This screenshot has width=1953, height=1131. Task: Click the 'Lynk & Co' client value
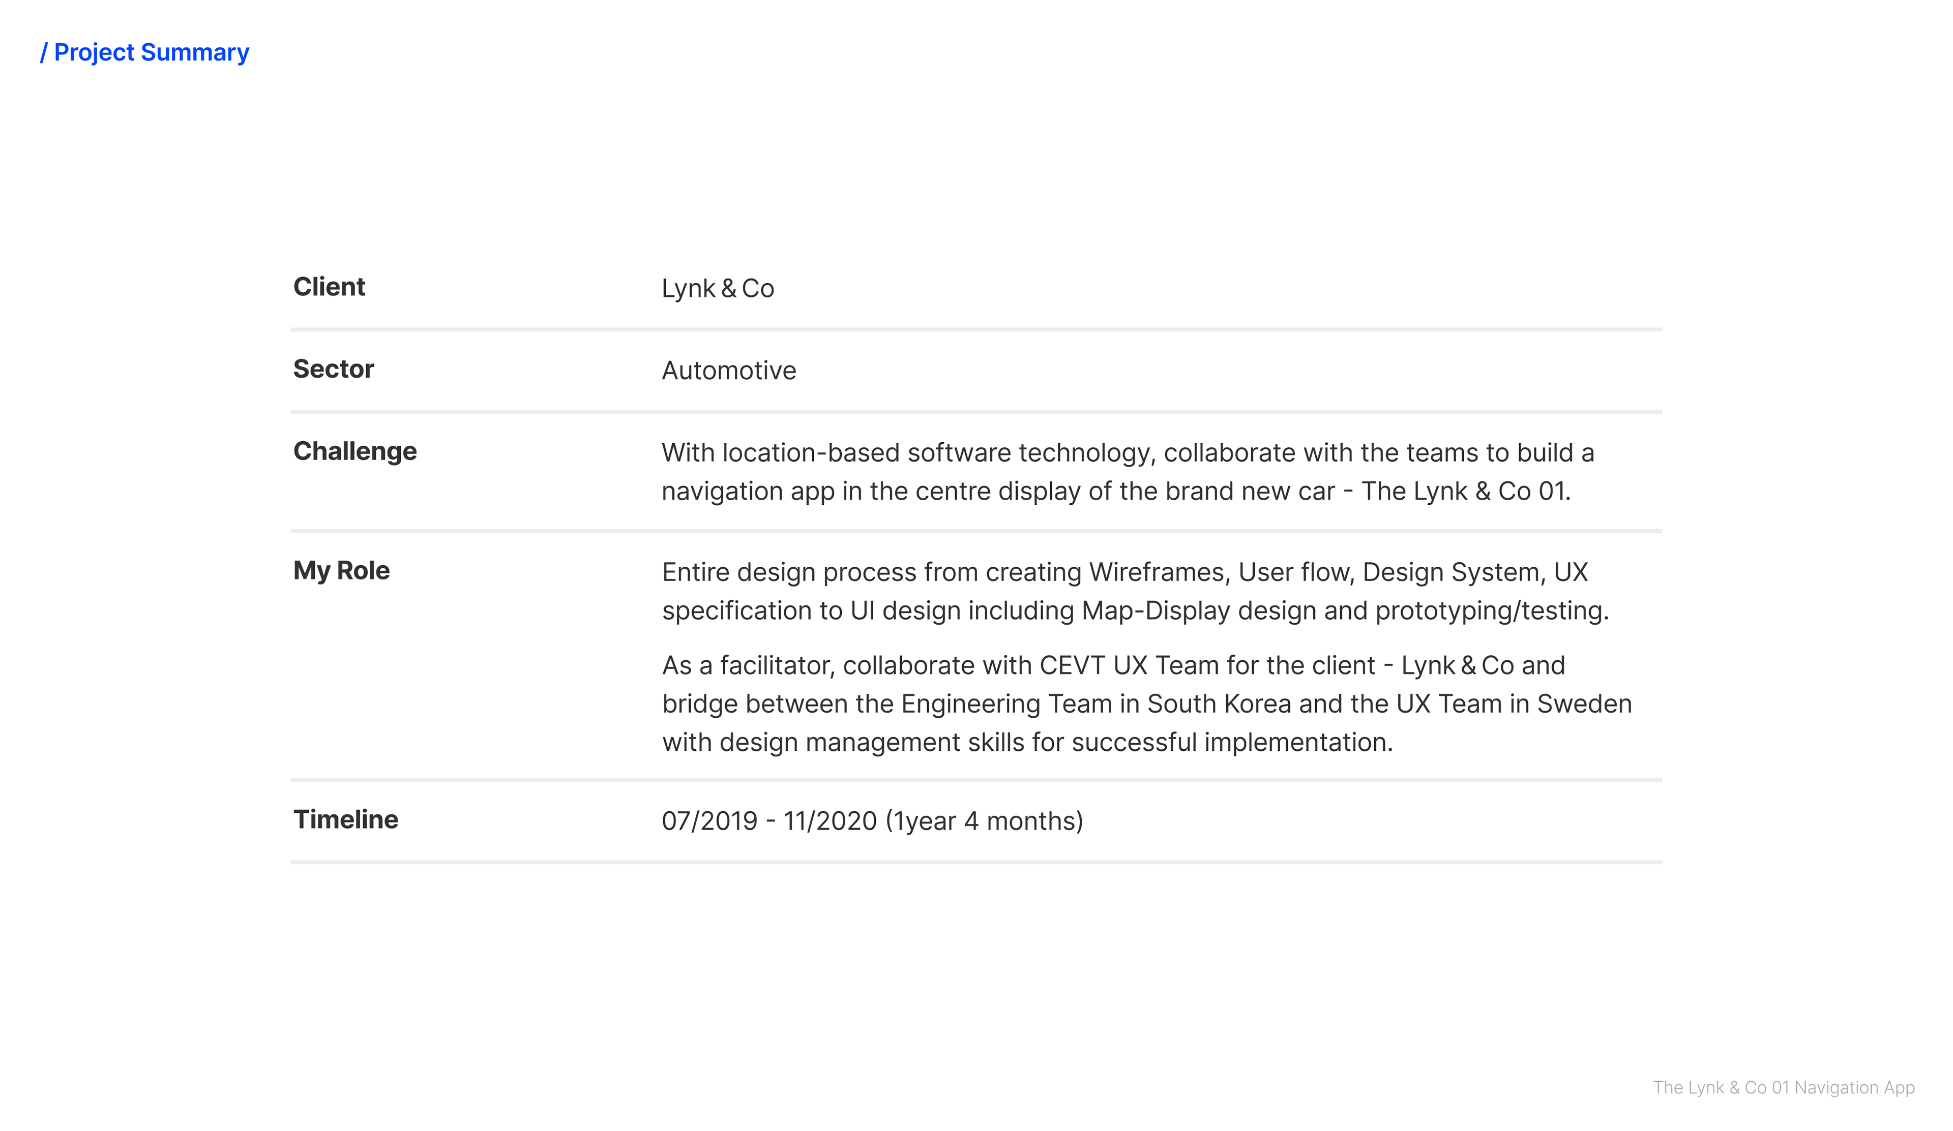(718, 288)
